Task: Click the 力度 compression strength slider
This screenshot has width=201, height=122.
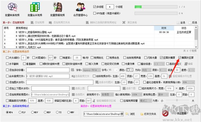Action: tap(177, 100)
